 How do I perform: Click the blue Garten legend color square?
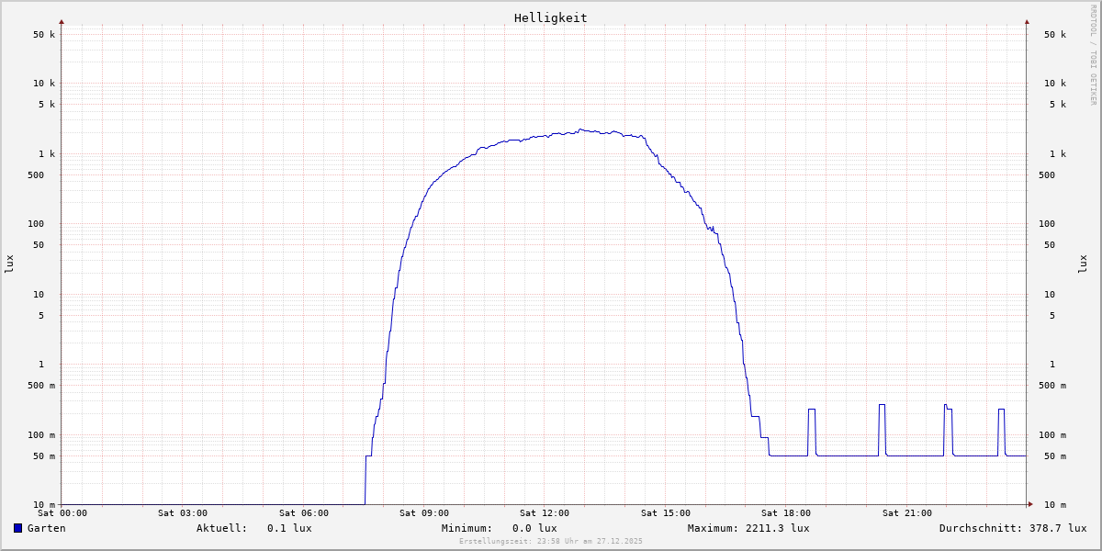coord(17,528)
